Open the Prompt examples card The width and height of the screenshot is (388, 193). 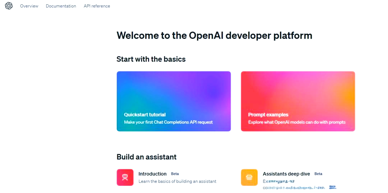(298, 101)
